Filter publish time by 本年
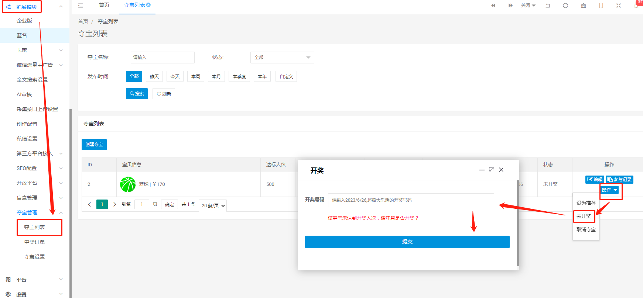The image size is (643, 298). coord(262,76)
